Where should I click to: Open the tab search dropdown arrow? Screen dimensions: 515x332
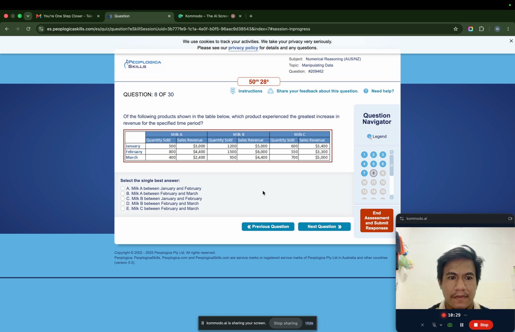click(x=28, y=16)
